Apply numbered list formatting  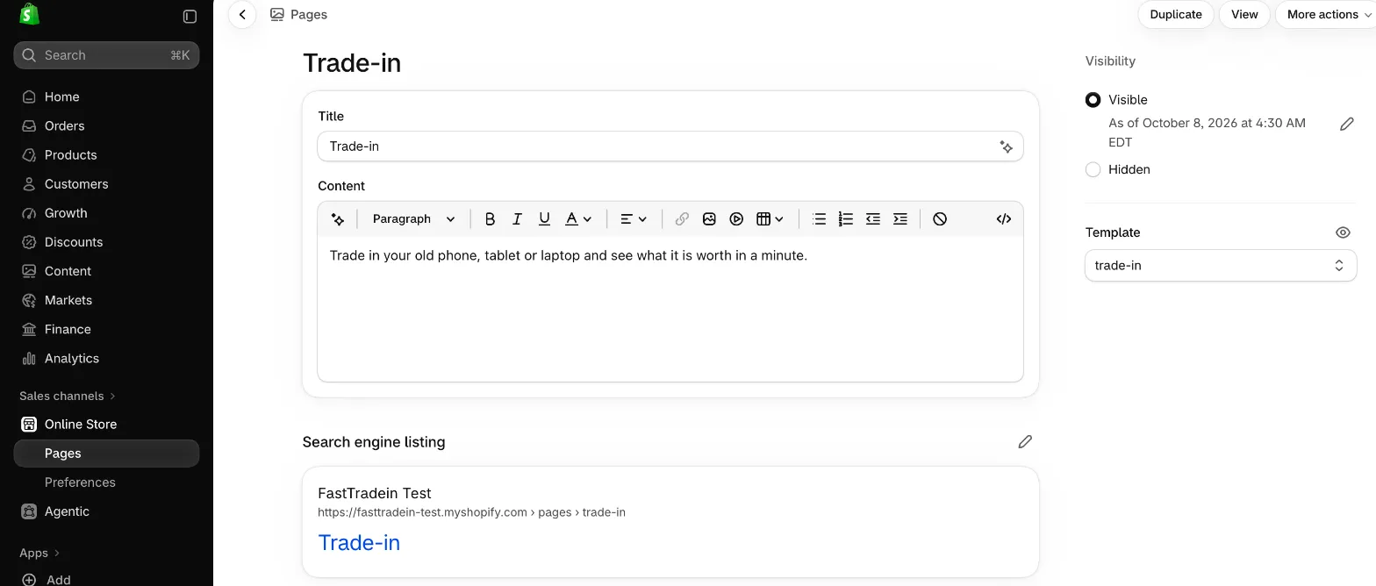pyautogui.click(x=846, y=219)
